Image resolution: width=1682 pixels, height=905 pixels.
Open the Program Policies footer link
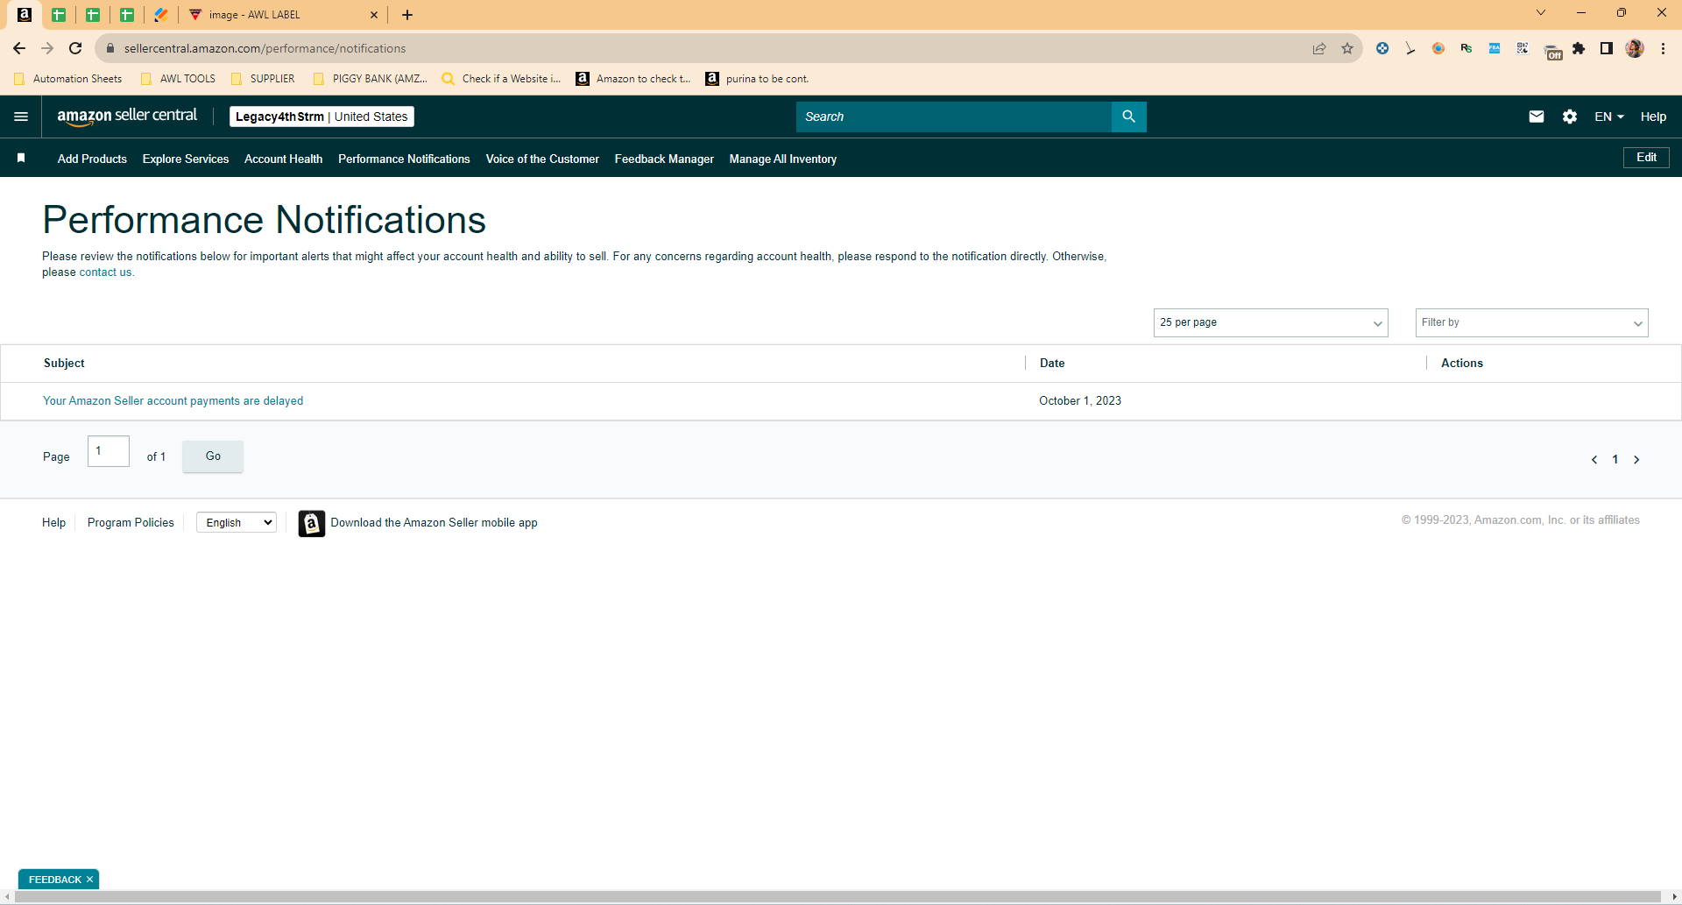pos(131,522)
